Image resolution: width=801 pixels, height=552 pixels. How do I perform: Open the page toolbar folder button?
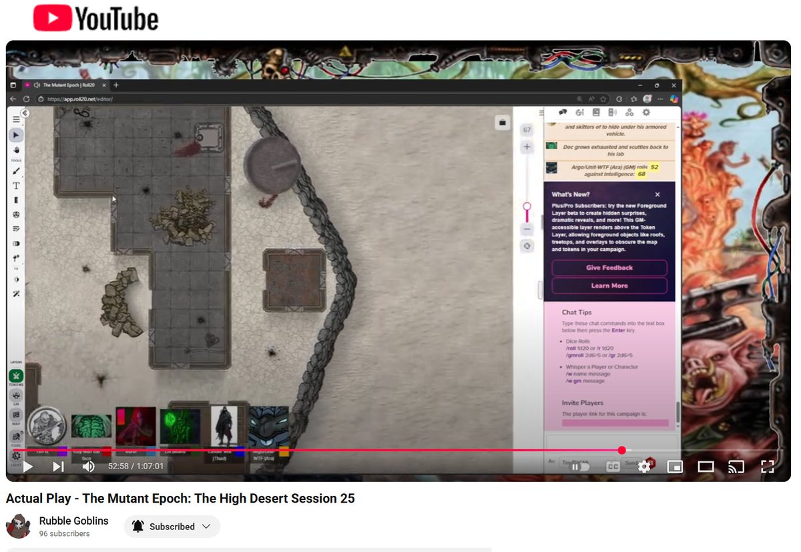503,123
